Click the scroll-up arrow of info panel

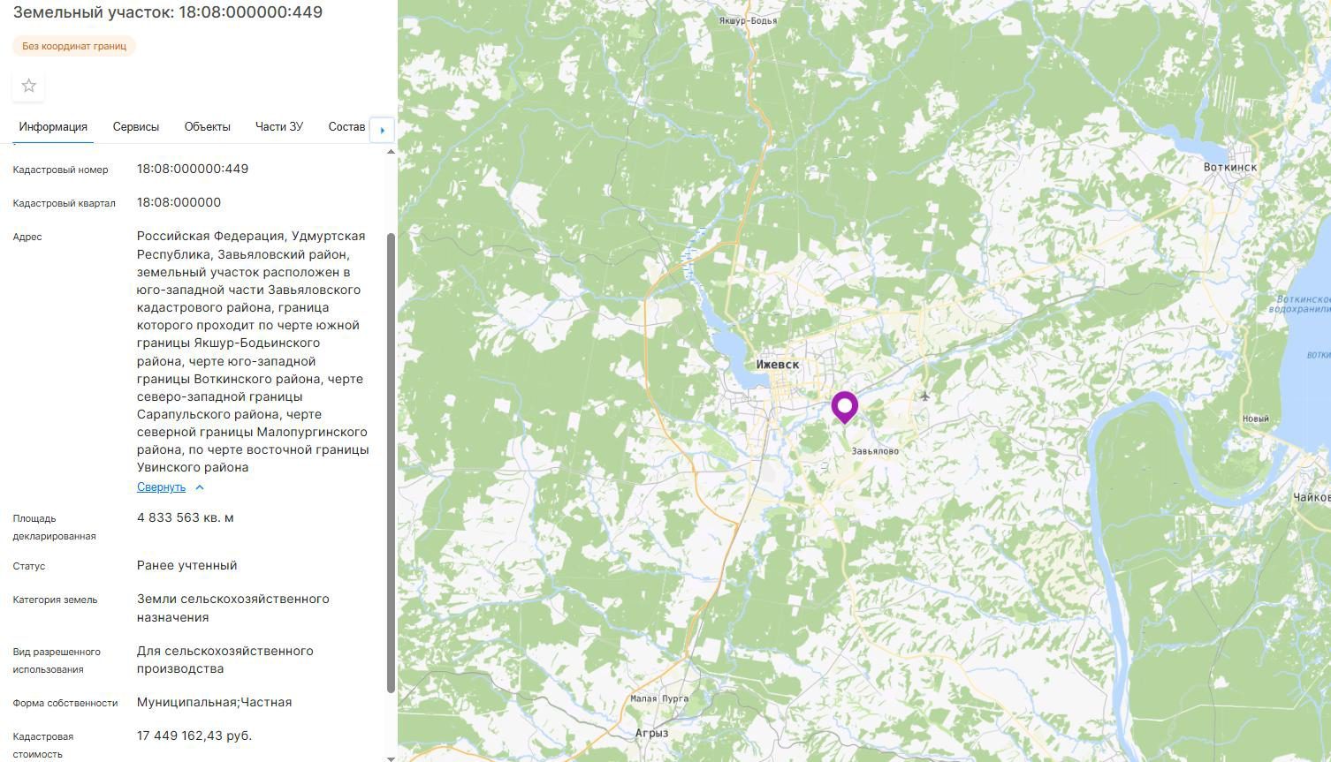click(392, 152)
